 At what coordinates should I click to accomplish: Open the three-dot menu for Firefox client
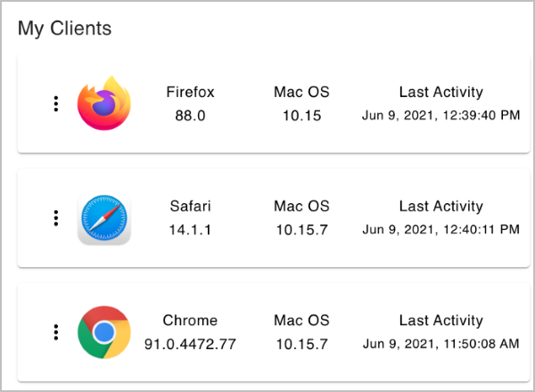click(56, 103)
